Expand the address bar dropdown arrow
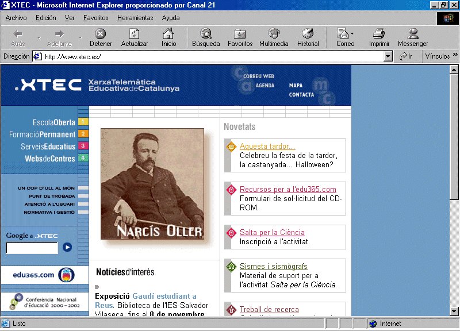This screenshot has width=460, height=331. [x=388, y=56]
